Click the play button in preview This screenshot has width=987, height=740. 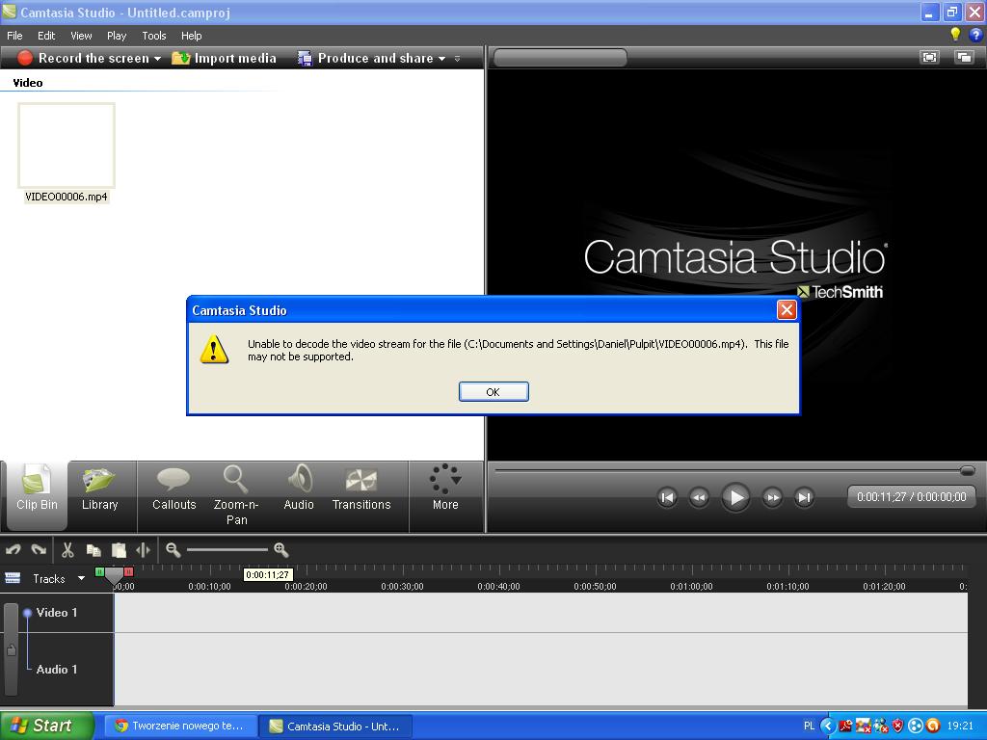click(735, 497)
